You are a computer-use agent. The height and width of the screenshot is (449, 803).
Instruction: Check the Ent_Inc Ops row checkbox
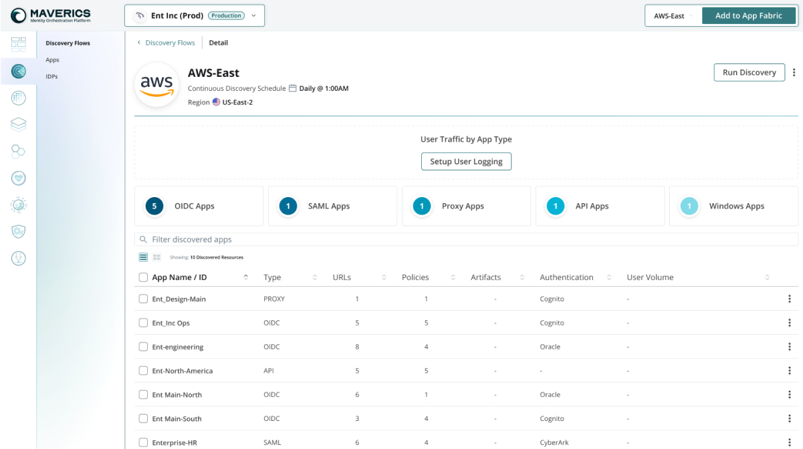click(x=143, y=323)
